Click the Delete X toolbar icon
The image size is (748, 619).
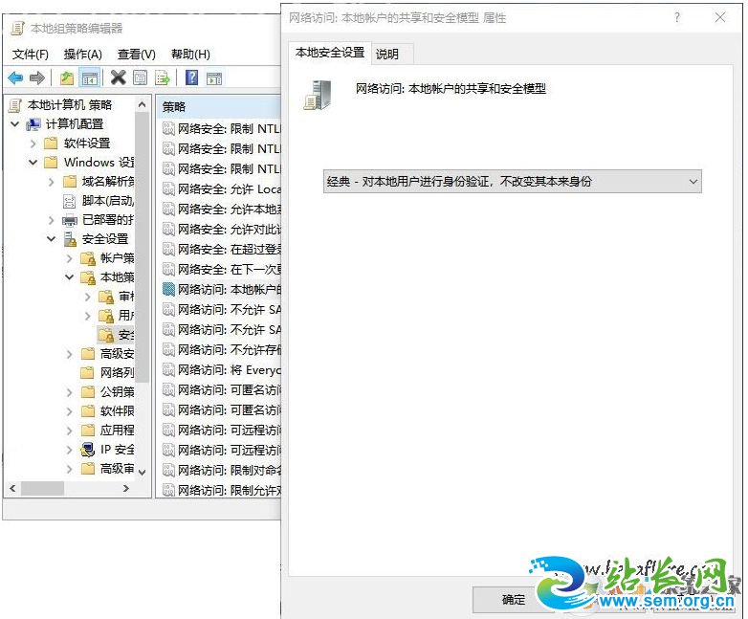[119, 77]
